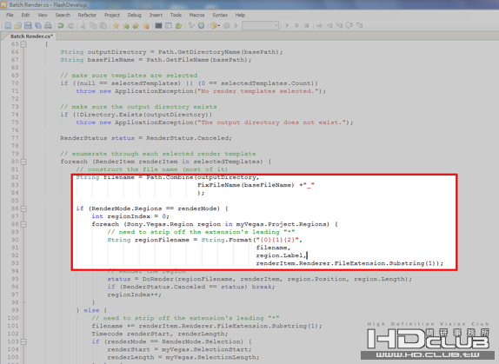499x364 pixels.
Task: Go to previous bookmark star icon
Action: [x=136, y=25]
